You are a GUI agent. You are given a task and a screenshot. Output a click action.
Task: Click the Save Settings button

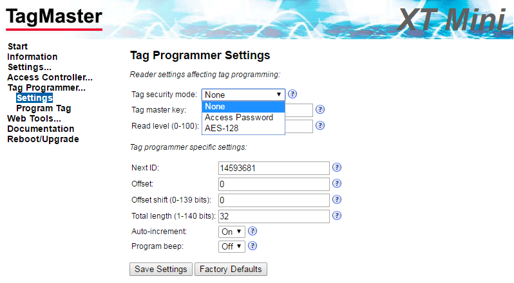(x=161, y=269)
